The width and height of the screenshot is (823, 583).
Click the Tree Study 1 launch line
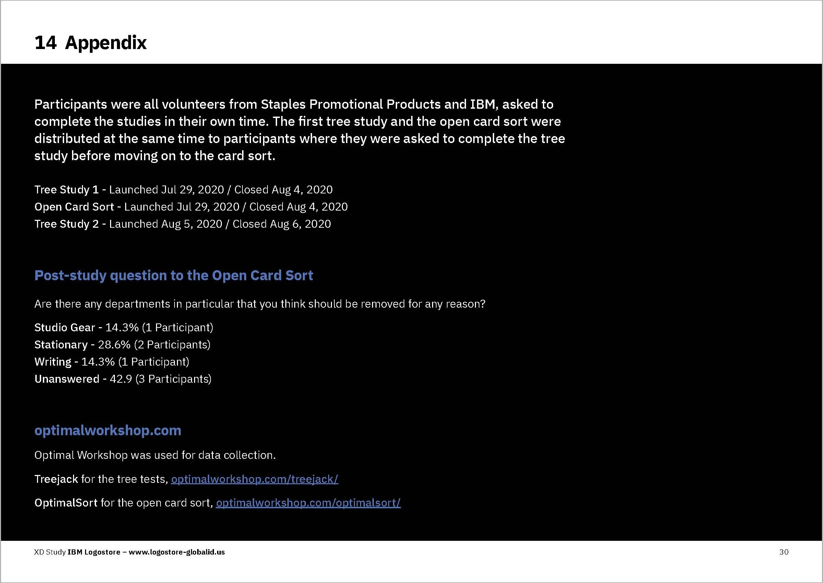183,190
